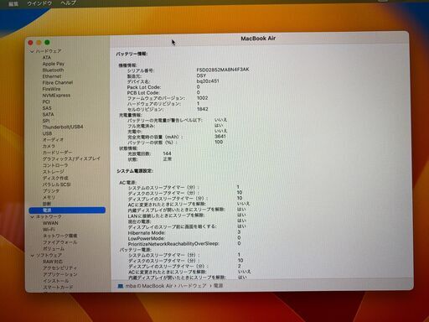
Task: Select Wi-Fi in the sidebar
Action: 49,230
